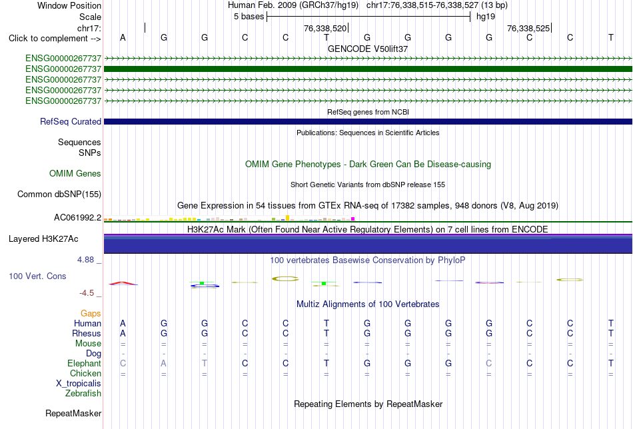Select the Scale track label
This screenshot has width=633, height=429.
(x=90, y=17)
